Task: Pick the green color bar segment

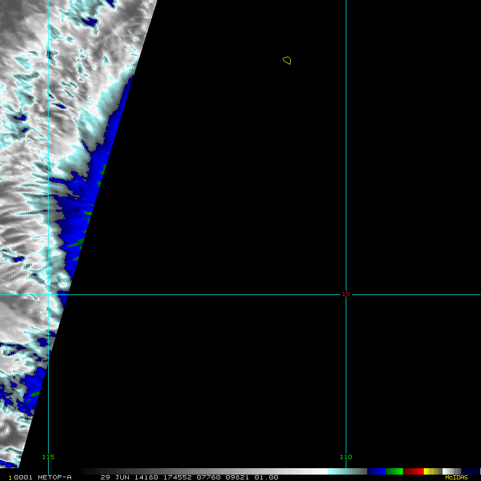Action: pyautogui.click(x=394, y=471)
